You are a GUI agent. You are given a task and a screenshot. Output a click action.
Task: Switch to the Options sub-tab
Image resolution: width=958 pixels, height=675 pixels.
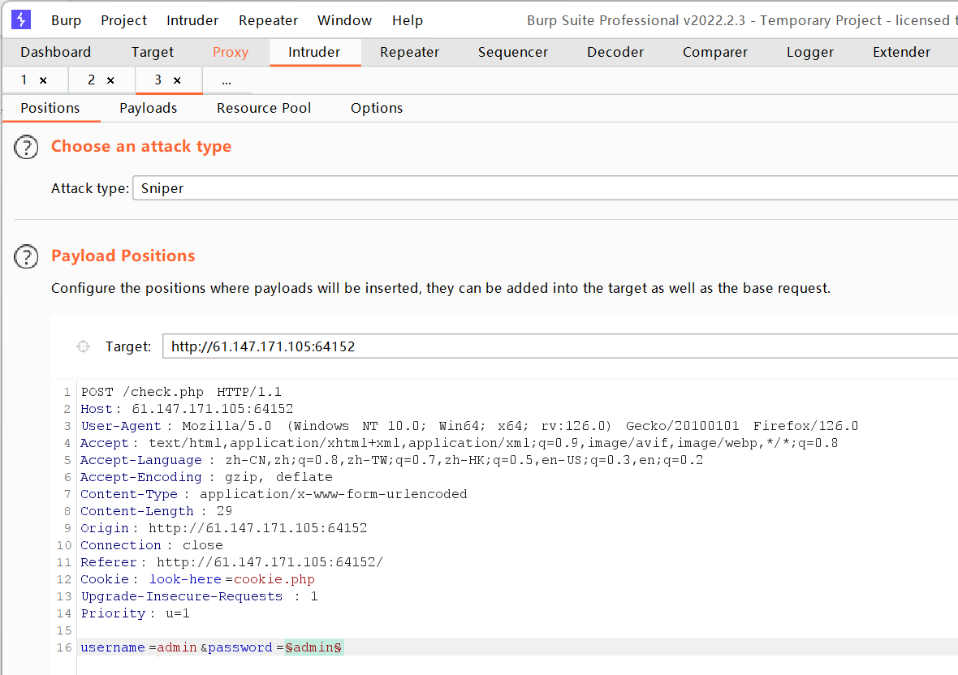(x=377, y=108)
